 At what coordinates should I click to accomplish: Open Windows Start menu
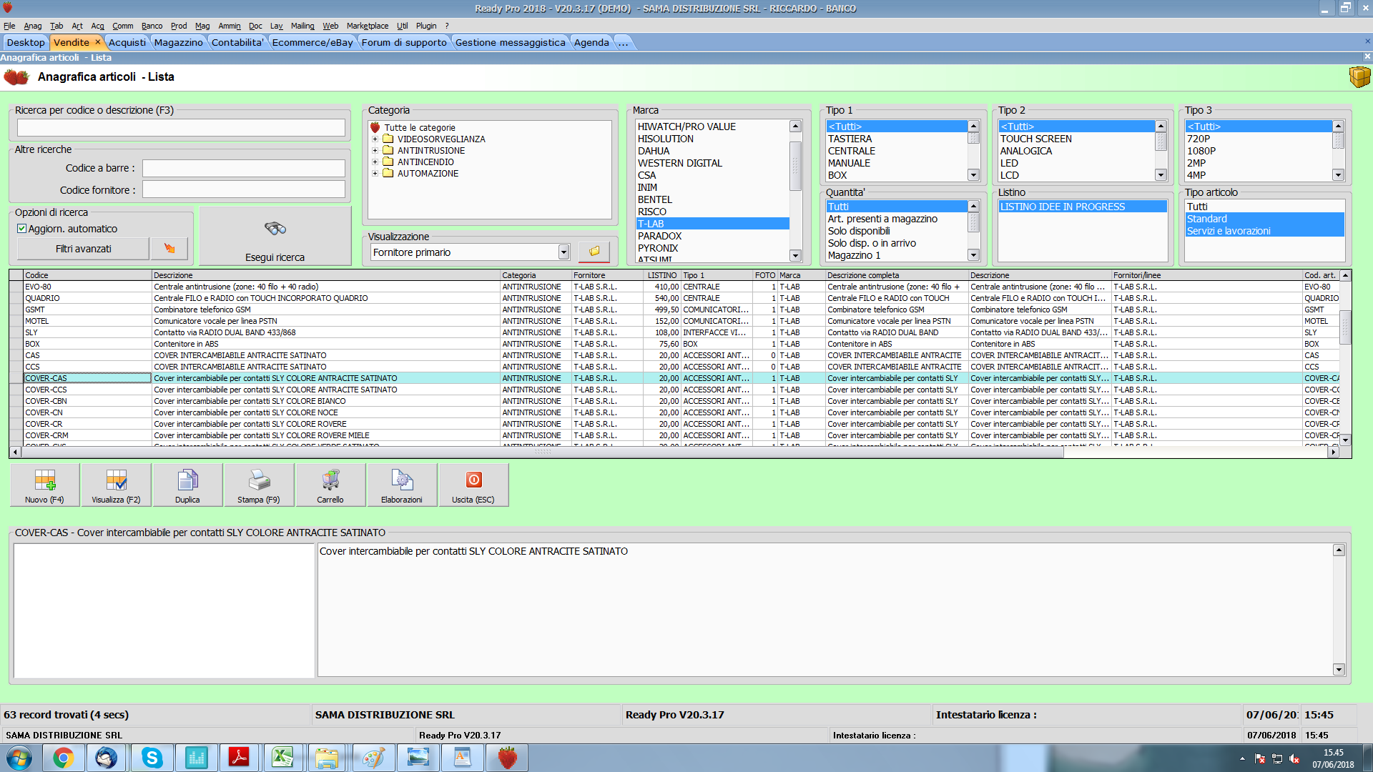(19, 758)
